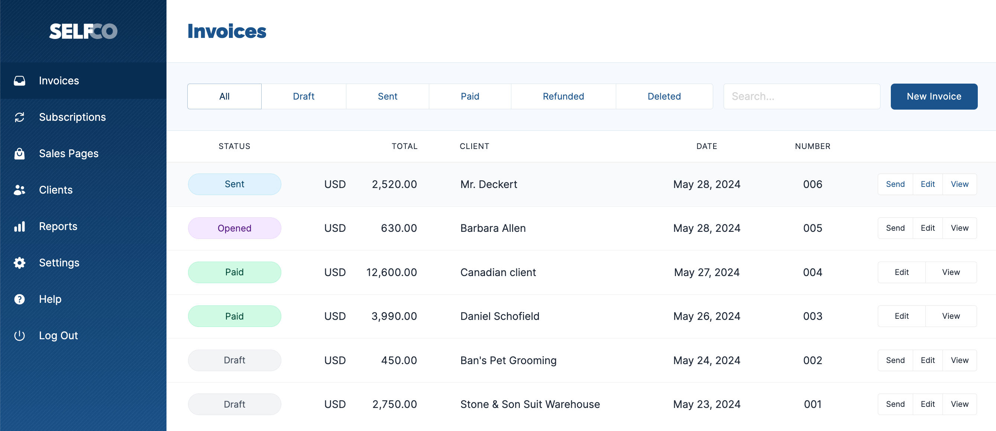
Task: Send invoice 001 for Stone & Son
Action: click(x=896, y=404)
